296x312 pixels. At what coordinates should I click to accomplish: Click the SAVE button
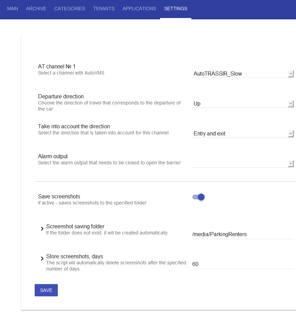point(46,290)
